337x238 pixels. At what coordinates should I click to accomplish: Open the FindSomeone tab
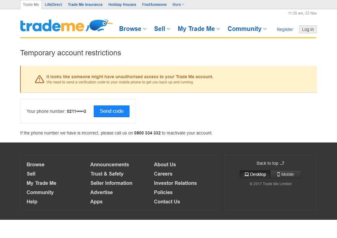[x=154, y=5]
